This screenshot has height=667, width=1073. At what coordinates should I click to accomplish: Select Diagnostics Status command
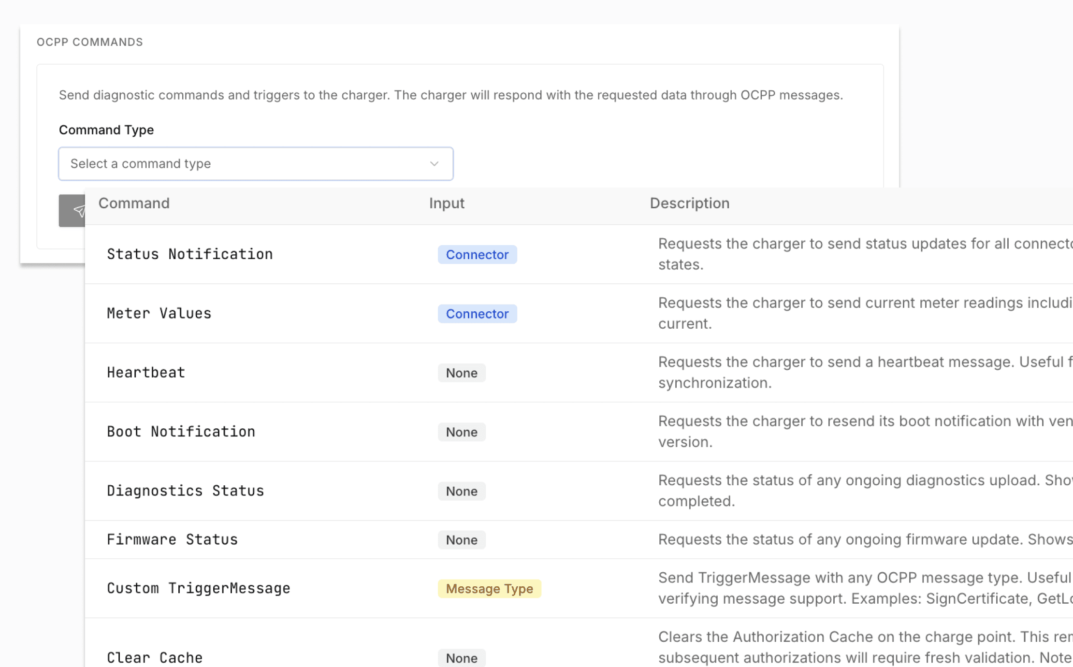point(185,491)
